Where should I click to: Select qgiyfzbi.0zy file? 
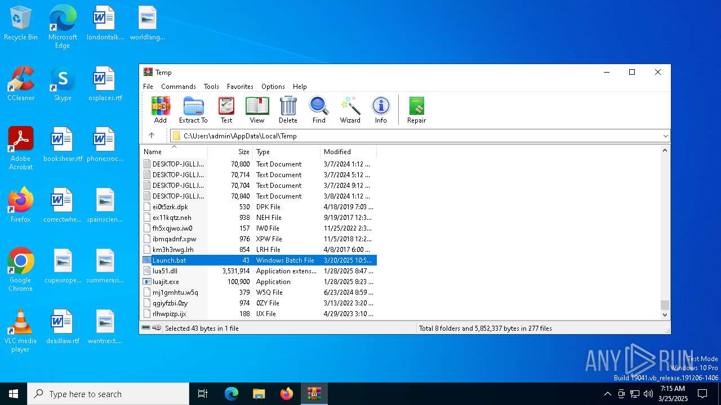(x=170, y=303)
